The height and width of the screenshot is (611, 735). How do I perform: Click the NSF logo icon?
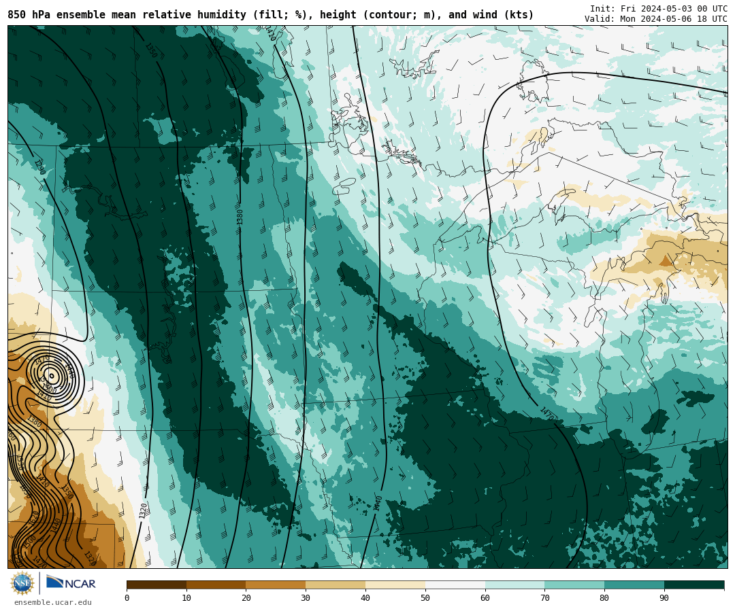tap(22, 583)
